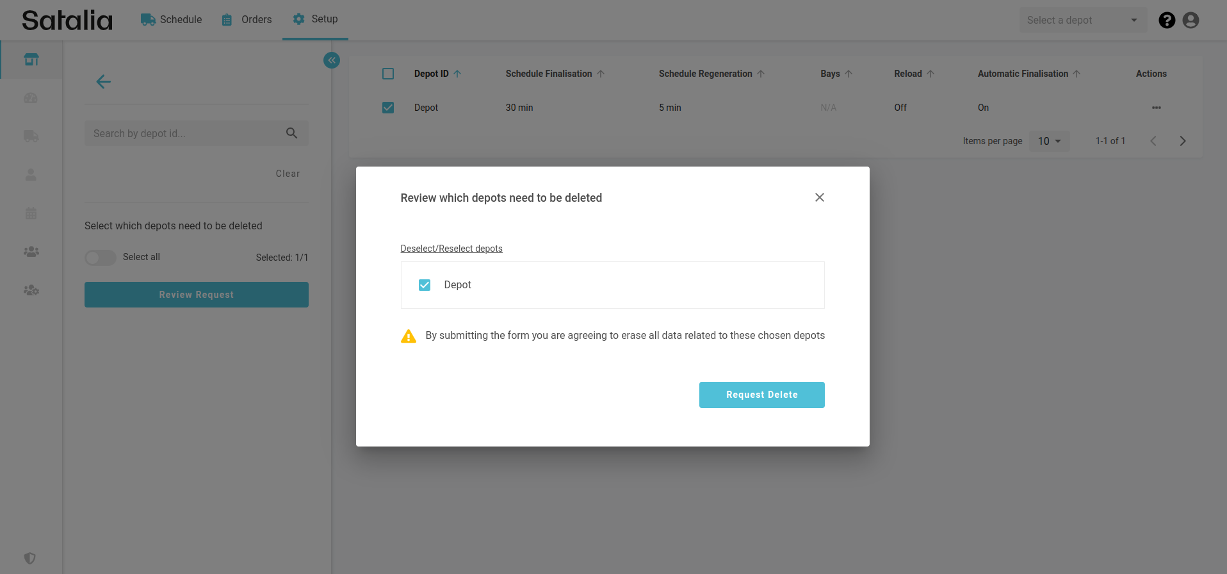Go to the Orders tab
The height and width of the screenshot is (574, 1227).
(x=247, y=20)
